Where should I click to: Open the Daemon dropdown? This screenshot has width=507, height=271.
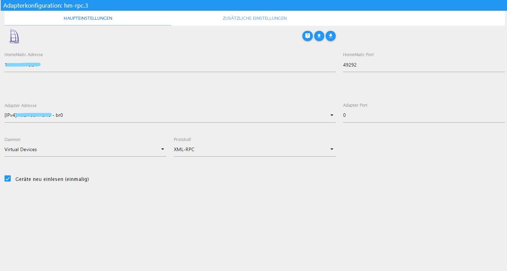point(85,149)
